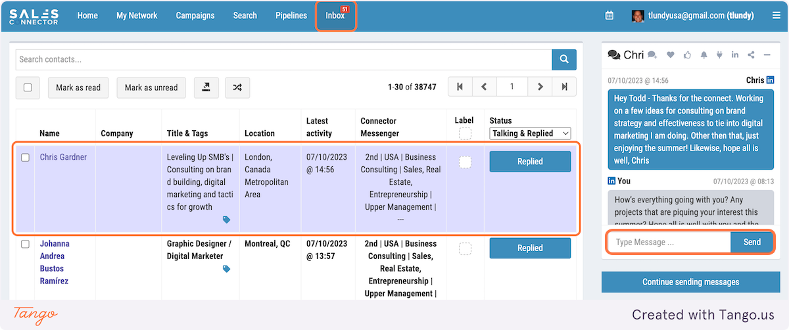This screenshot has height=330, width=789.
Task: Click Continue sending messages button
Action: pos(690,282)
